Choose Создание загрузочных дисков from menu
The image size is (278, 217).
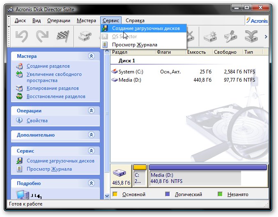[144, 28]
